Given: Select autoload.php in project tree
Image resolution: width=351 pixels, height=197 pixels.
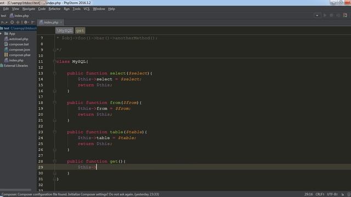Looking at the screenshot, I should 16,39.
